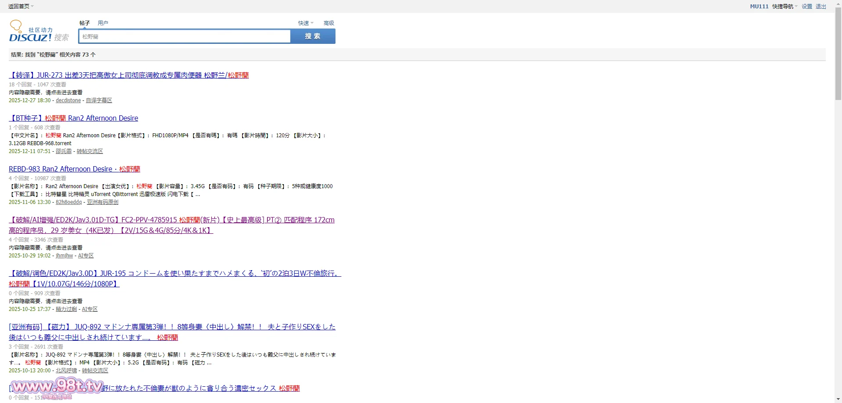Image resolution: width=842 pixels, height=403 pixels.
Task: Click 退出 to log out
Action: (x=821, y=6)
